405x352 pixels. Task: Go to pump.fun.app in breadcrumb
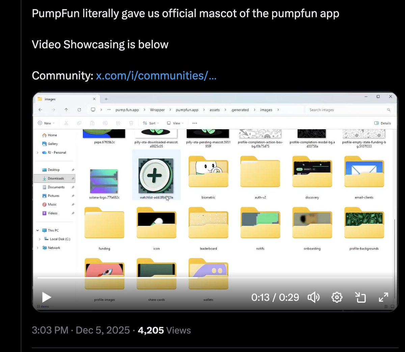(x=127, y=110)
